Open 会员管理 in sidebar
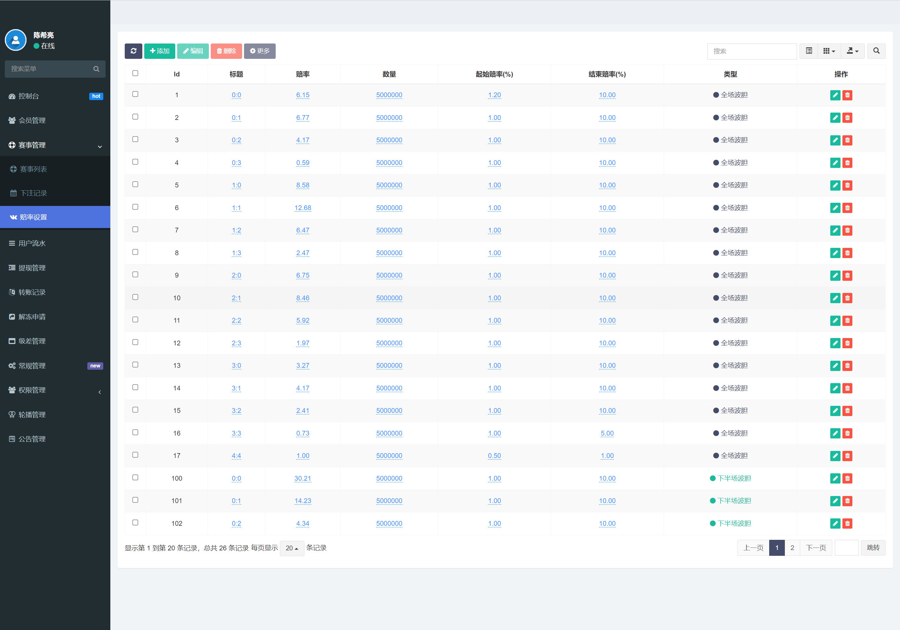The image size is (900, 630). (x=55, y=120)
